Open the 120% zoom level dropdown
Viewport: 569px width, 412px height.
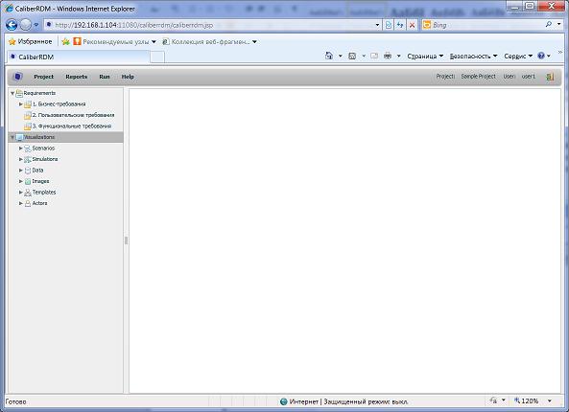pos(550,401)
